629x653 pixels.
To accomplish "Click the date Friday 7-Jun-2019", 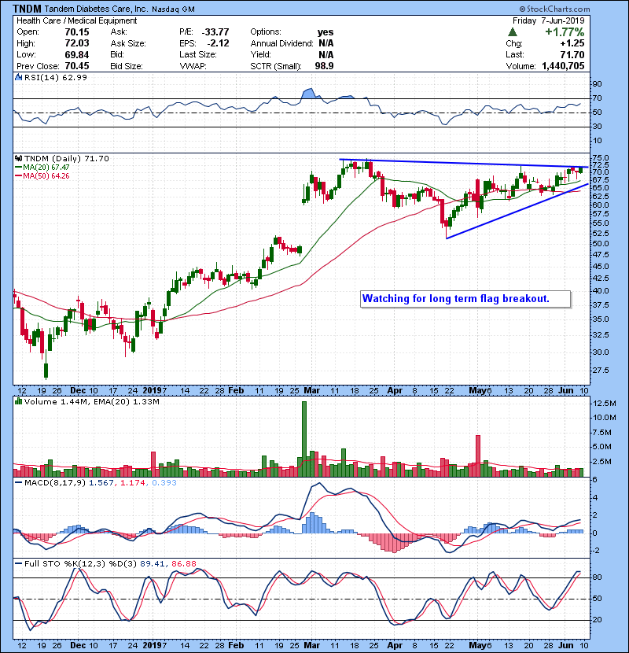I will 548,20.
